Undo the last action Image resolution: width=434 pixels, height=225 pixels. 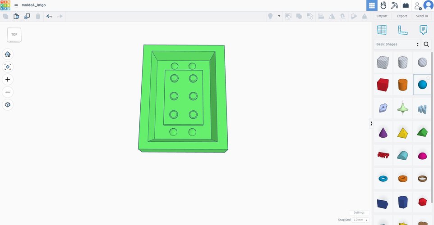coord(49,16)
